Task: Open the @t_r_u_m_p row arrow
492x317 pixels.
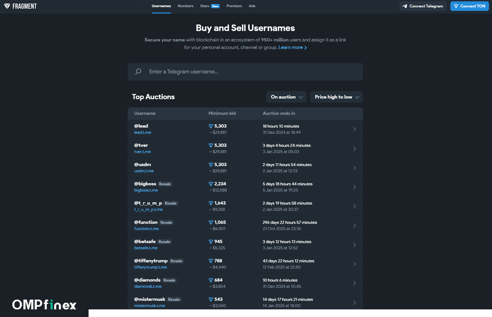Action: (355, 206)
